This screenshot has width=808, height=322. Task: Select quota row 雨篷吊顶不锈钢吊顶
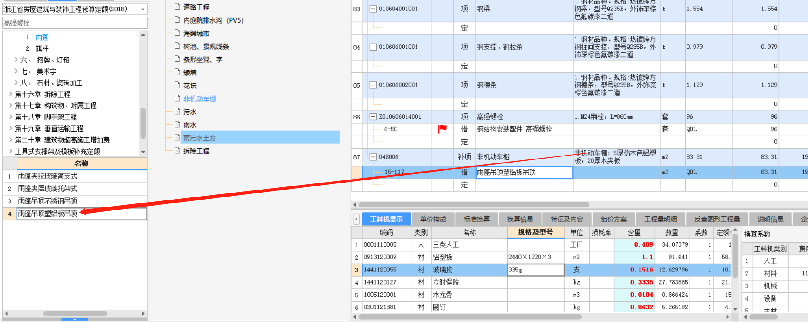click(82, 201)
